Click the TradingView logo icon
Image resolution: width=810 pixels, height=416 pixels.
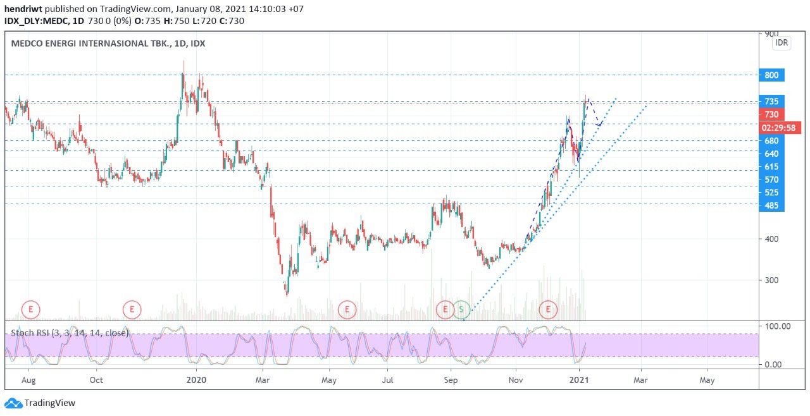pyautogui.click(x=13, y=403)
